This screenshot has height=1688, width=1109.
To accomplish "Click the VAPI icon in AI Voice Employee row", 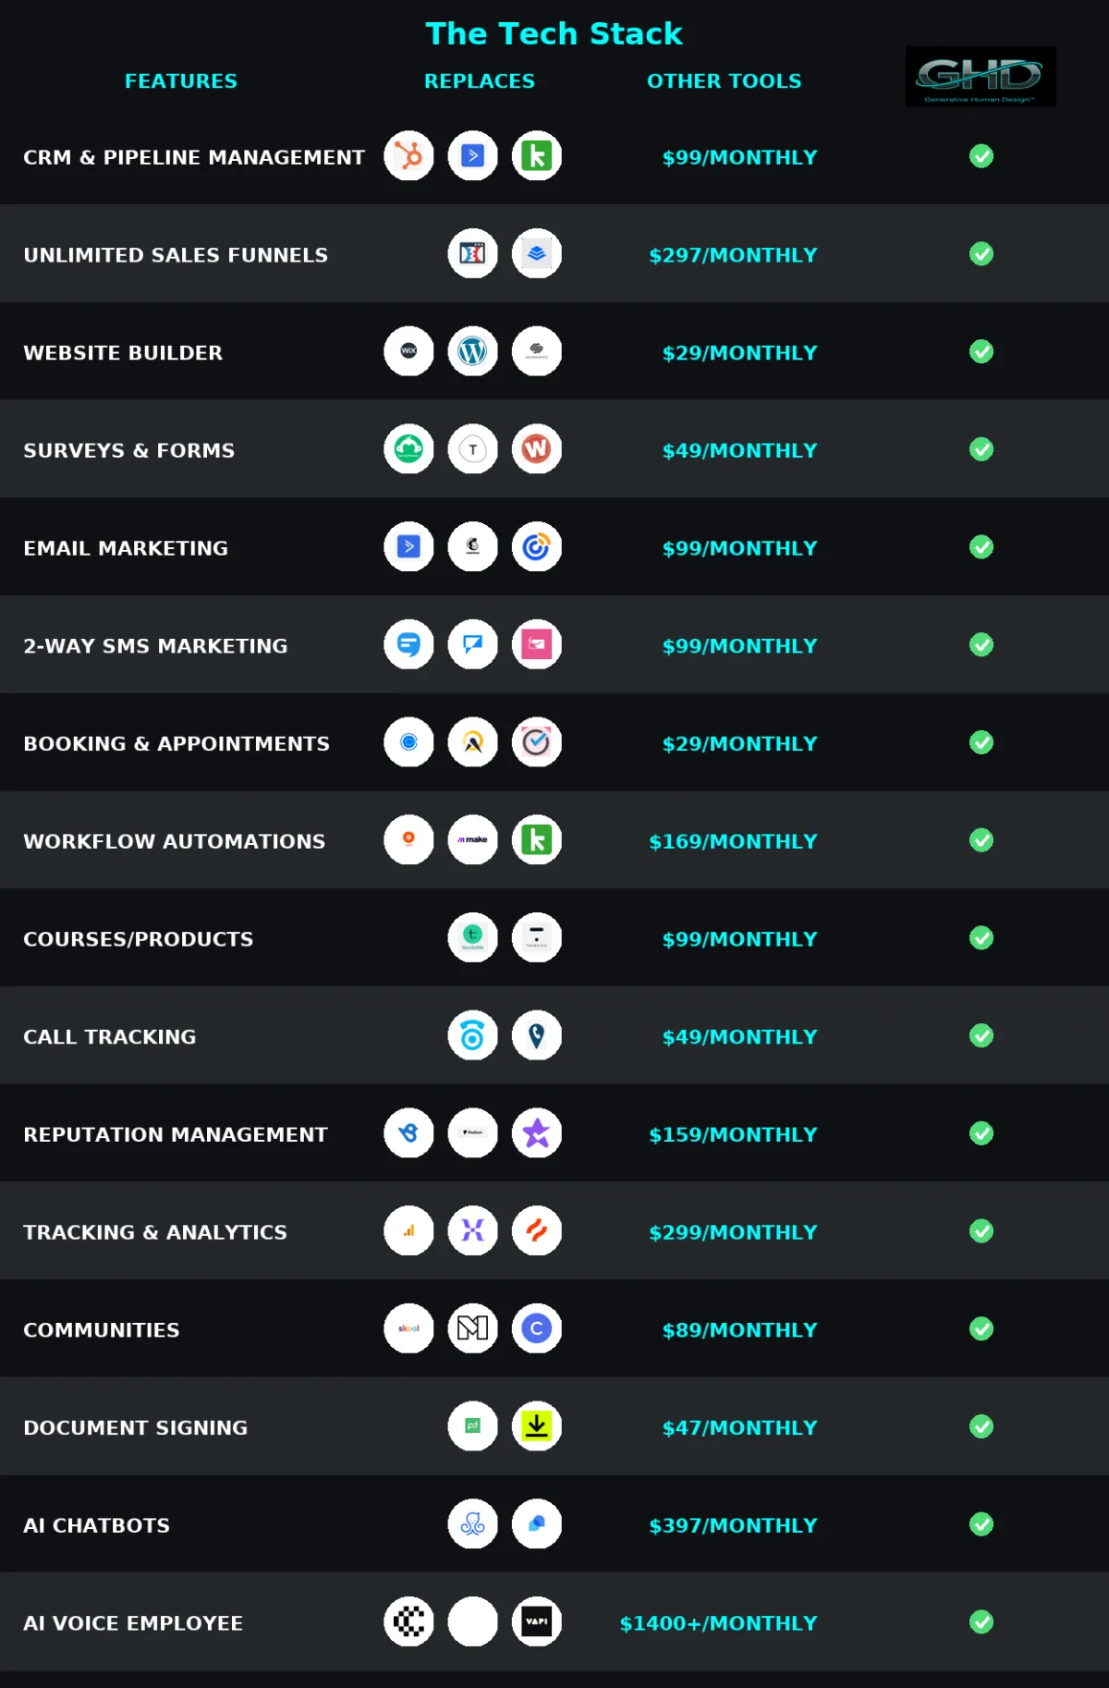I will [x=536, y=1622].
